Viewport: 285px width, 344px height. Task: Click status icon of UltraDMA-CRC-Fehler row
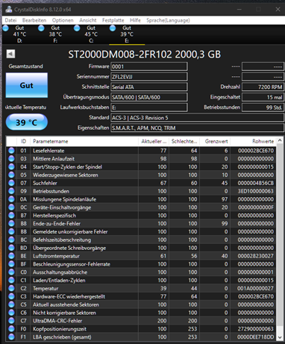pos(11,321)
